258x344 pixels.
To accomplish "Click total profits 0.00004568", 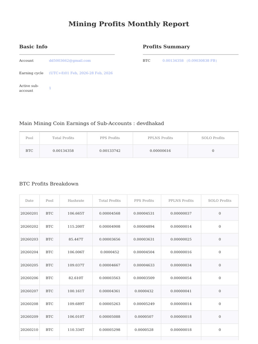I will coord(110,213).
